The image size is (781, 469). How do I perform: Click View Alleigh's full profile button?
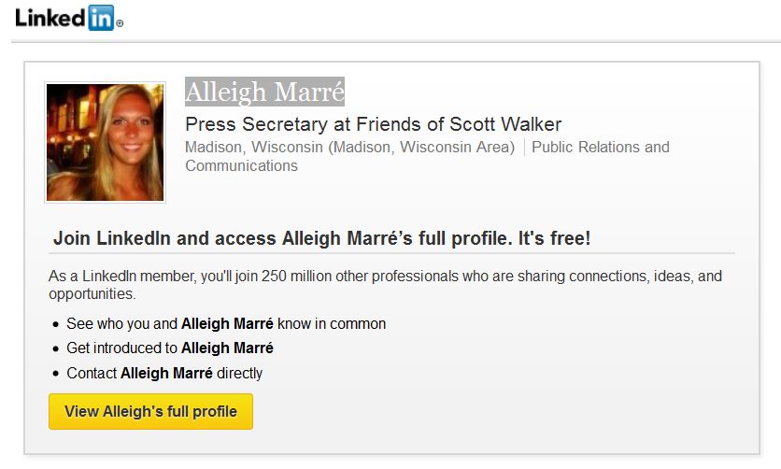point(151,411)
